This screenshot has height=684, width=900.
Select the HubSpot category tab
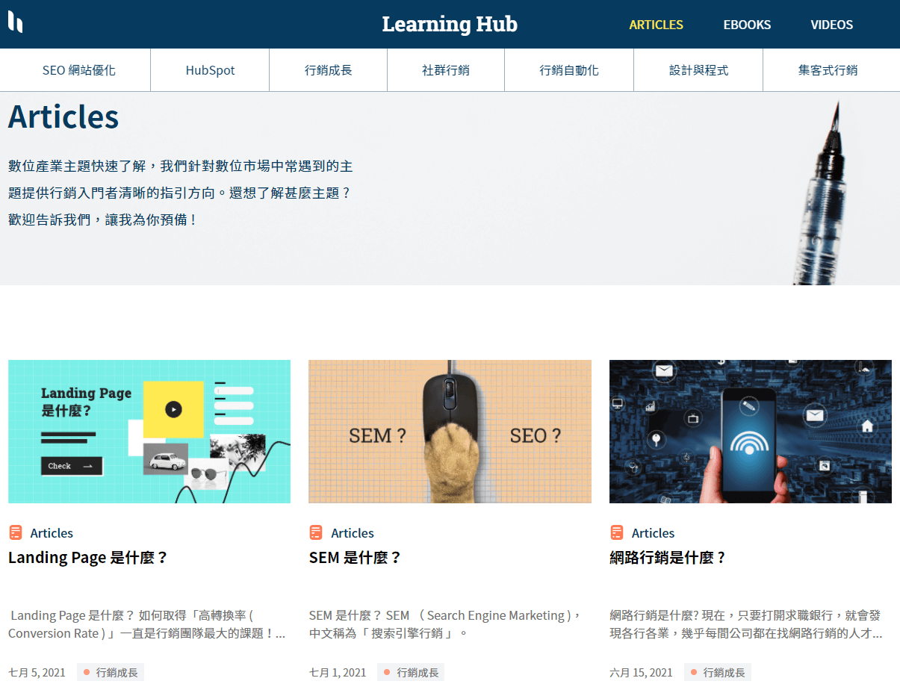[209, 69]
